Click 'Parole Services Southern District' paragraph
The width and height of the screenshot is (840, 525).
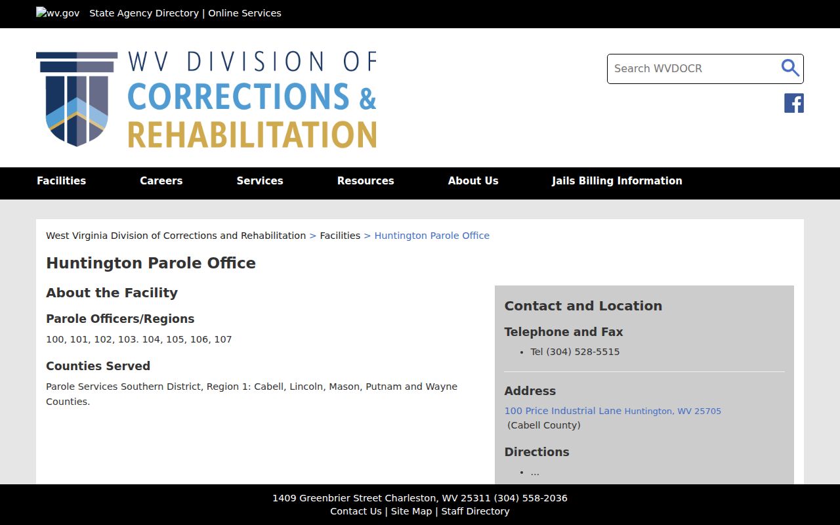point(251,394)
